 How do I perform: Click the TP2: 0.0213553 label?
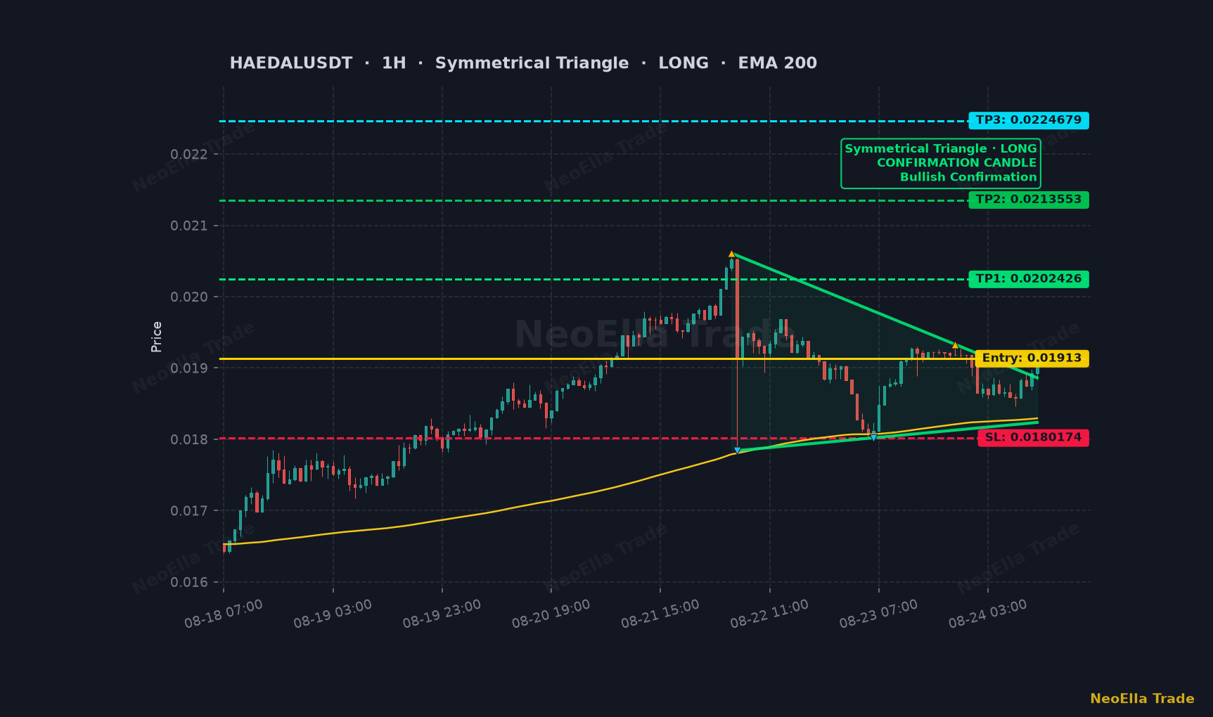pyautogui.click(x=1028, y=200)
